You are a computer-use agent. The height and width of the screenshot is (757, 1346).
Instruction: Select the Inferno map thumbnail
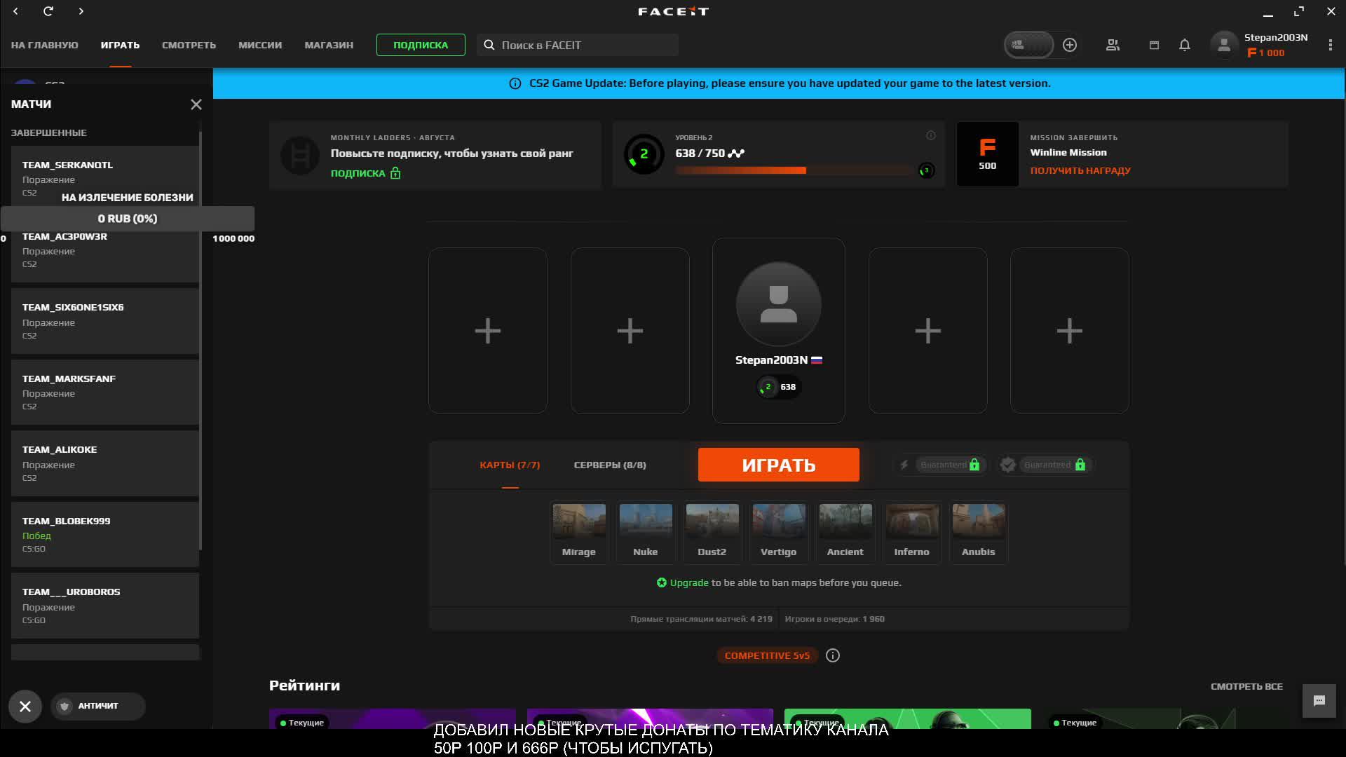point(912,531)
